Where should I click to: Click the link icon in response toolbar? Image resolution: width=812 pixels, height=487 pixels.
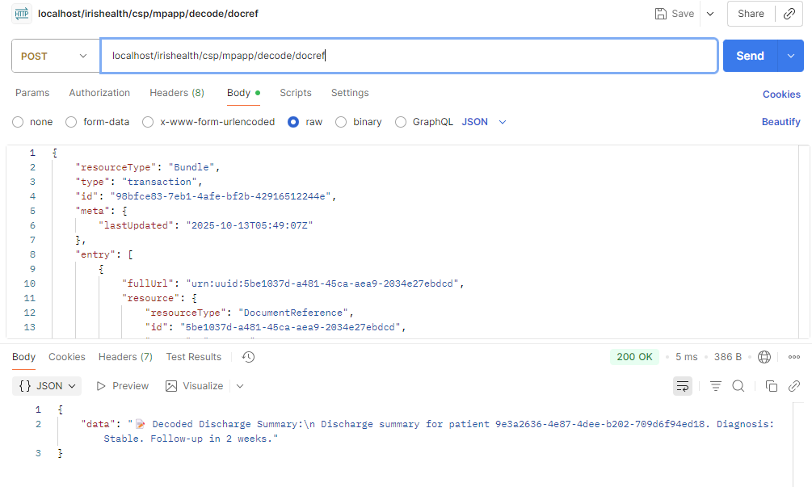[x=794, y=386]
